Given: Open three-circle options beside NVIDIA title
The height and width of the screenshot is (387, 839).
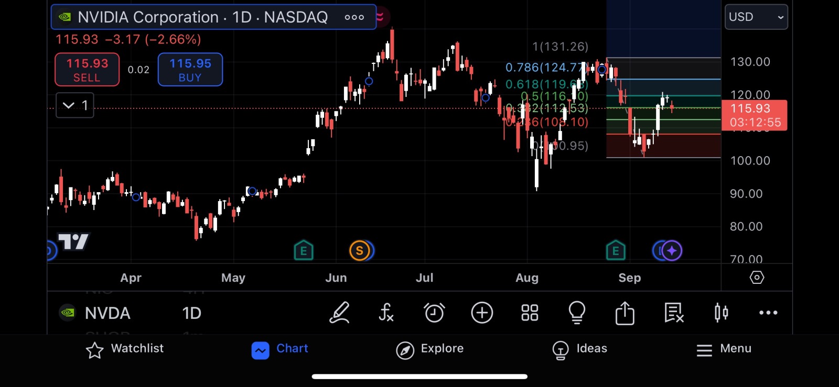Looking at the screenshot, I should (x=354, y=17).
